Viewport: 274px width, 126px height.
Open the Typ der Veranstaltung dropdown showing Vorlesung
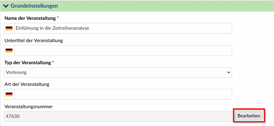(118, 72)
